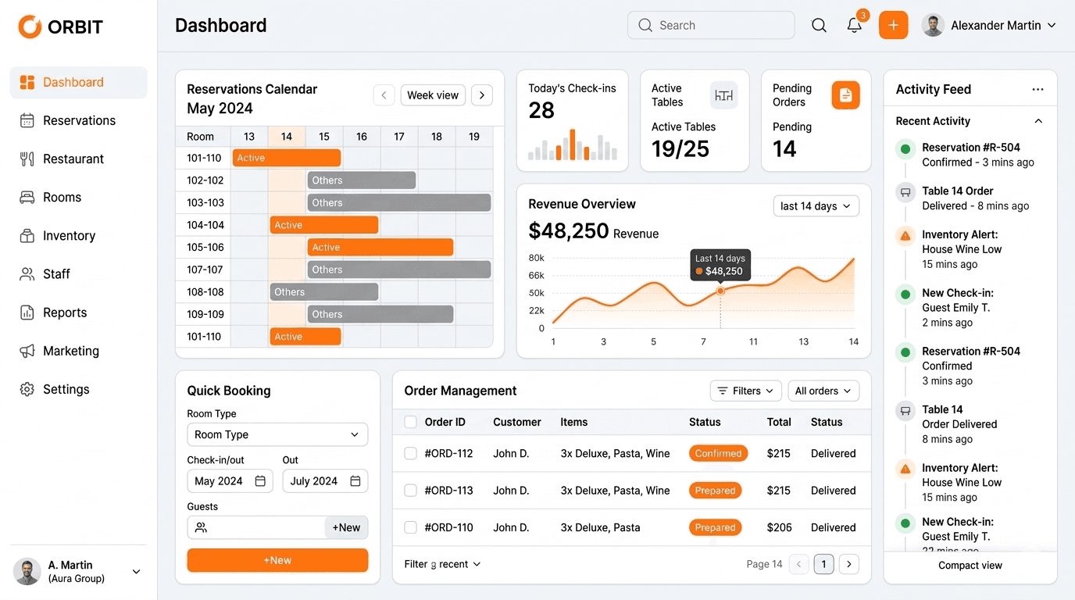Image resolution: width=1075 pixels, height=600 pixels.
Task: Select the checkbox for order #ORD-112
Action: pyautogui.click(x=410, y=453)
